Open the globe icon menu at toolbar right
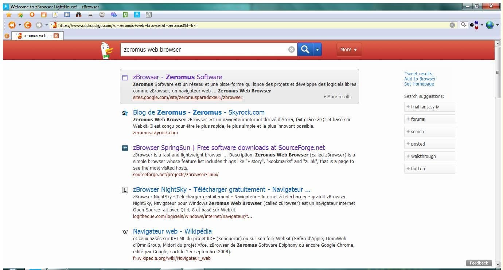This screenshot has width=503, height=270. click(x=490, y=25)
